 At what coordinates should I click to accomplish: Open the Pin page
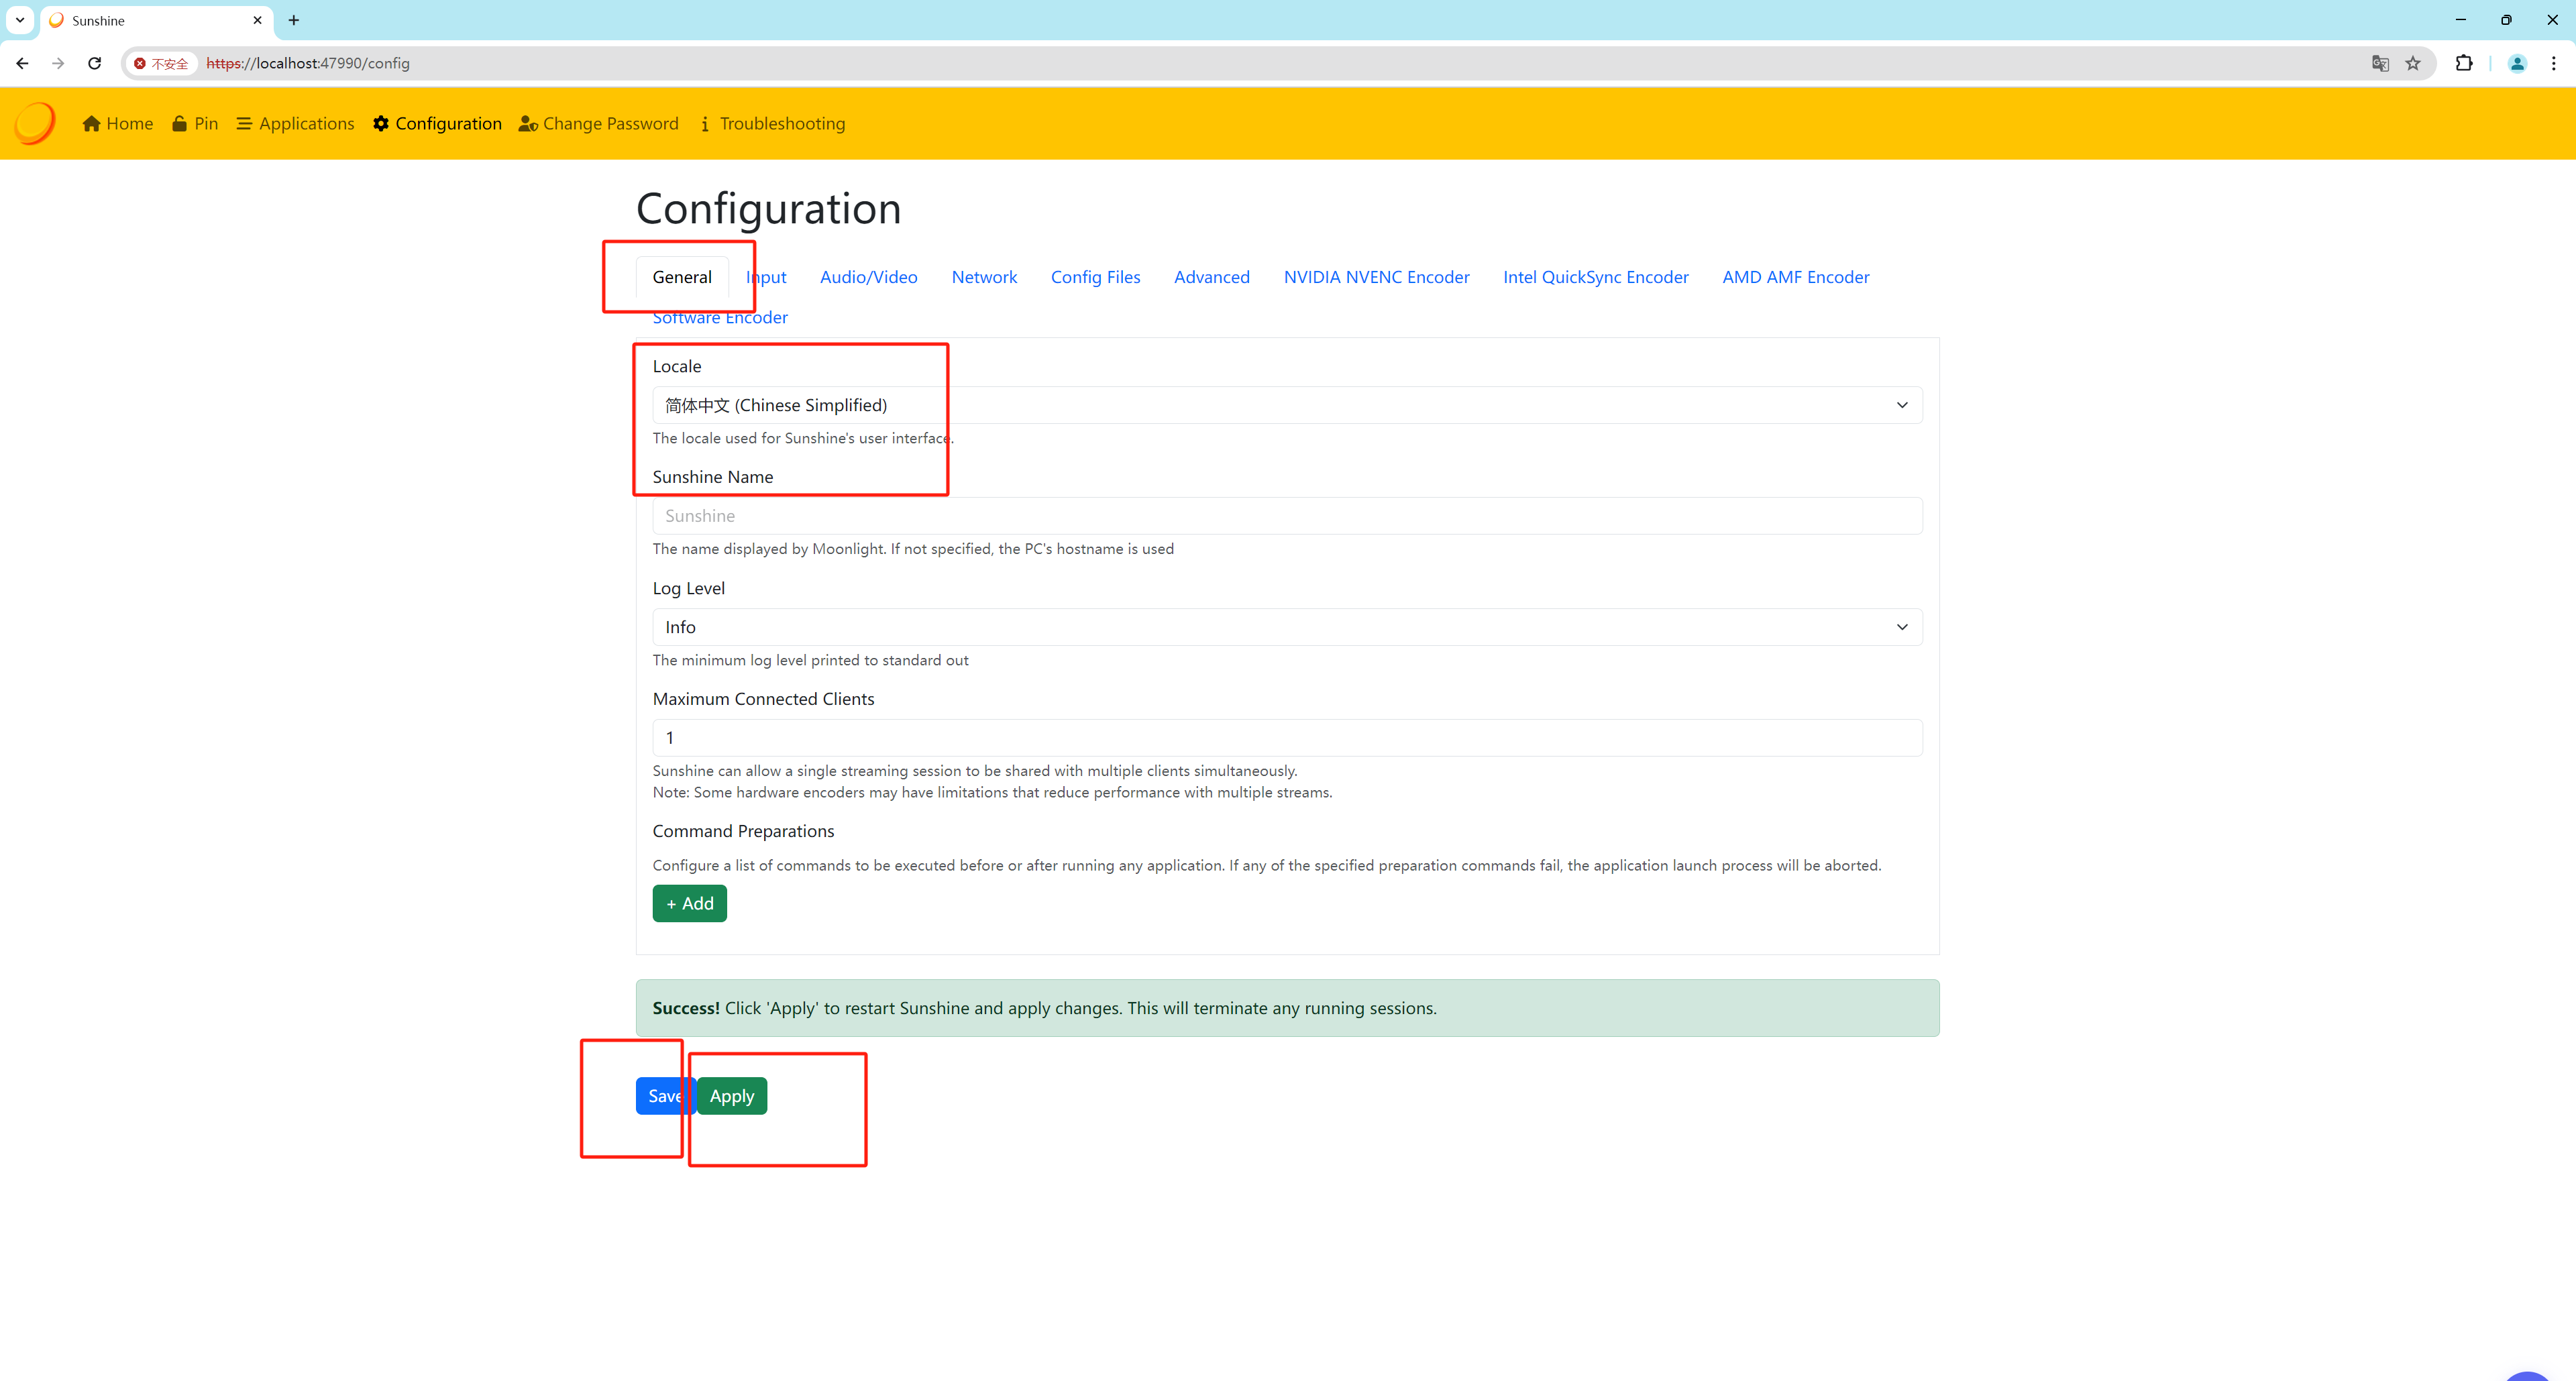tap(195, 123)
